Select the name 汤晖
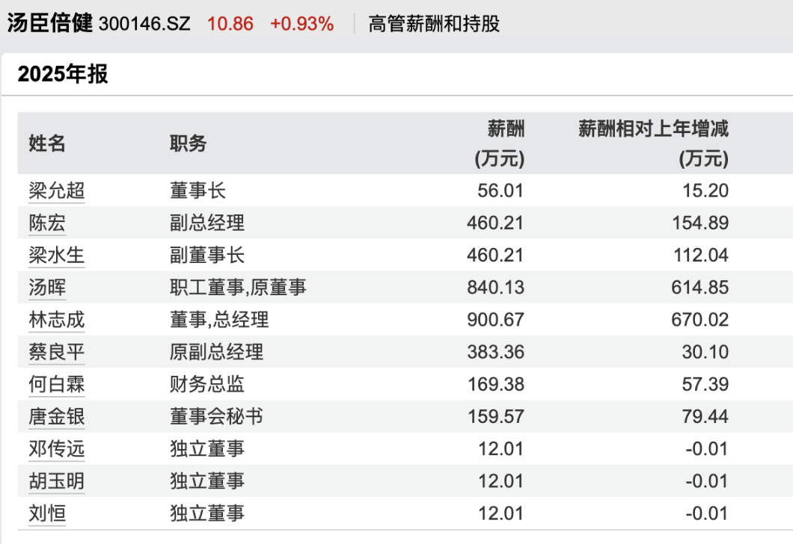The image size is (793, 544). 47,288
